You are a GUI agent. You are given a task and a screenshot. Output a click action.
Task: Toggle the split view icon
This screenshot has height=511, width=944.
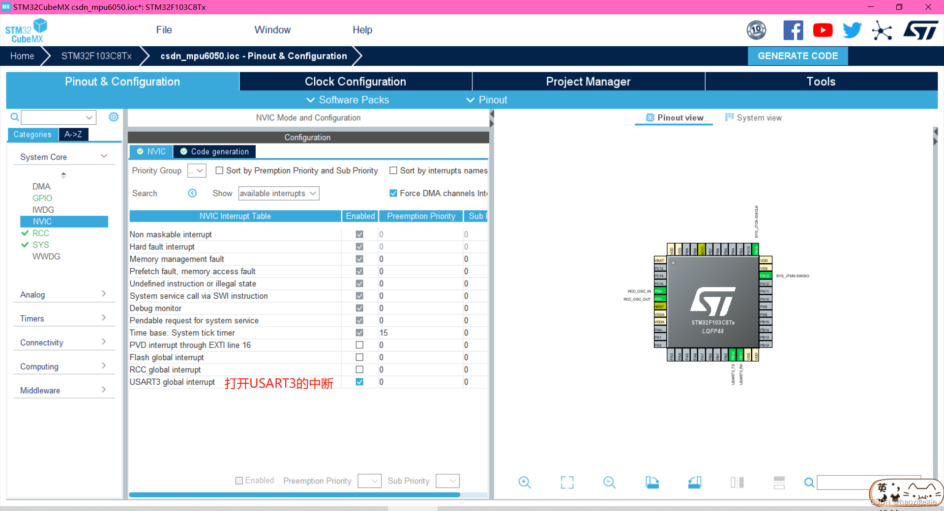pos(737,483)
